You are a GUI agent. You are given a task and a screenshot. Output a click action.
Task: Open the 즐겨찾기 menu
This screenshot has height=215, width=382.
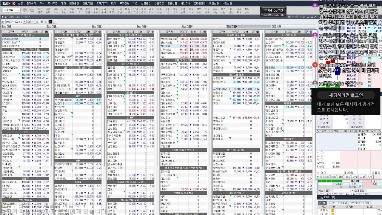(31, 3)
